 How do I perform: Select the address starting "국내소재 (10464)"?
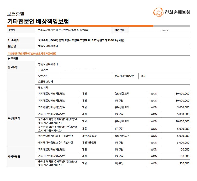point(81,40)
